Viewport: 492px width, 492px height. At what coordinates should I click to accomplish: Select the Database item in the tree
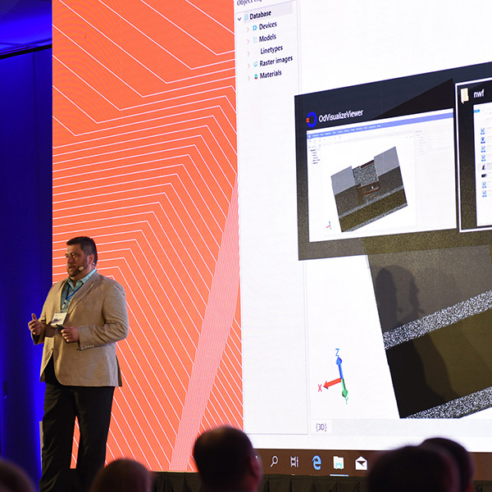(260, 15)
